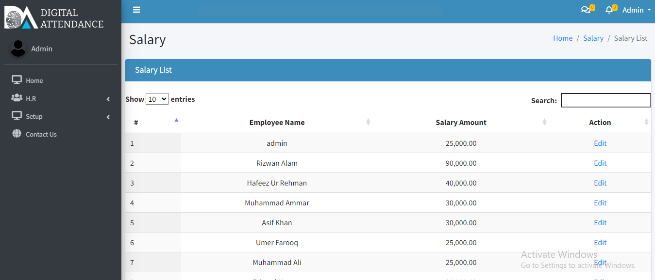Image resolution: width=655 pixels, height=280 pixels.
Task: Click the H.R people group icon
Action: coord(17,98)
